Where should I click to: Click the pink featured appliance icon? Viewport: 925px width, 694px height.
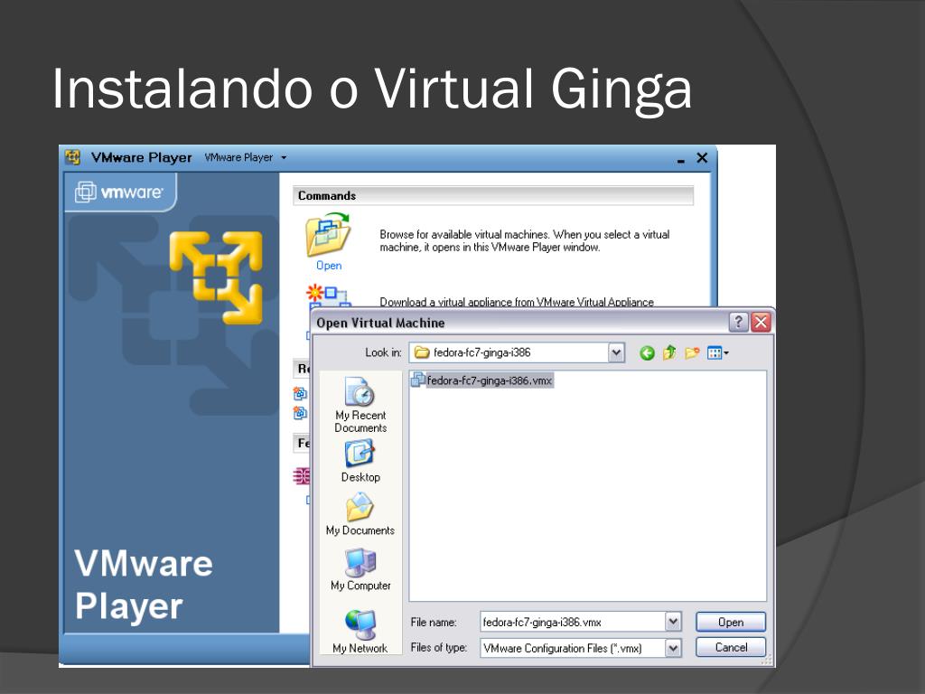(x=302, y=475)
